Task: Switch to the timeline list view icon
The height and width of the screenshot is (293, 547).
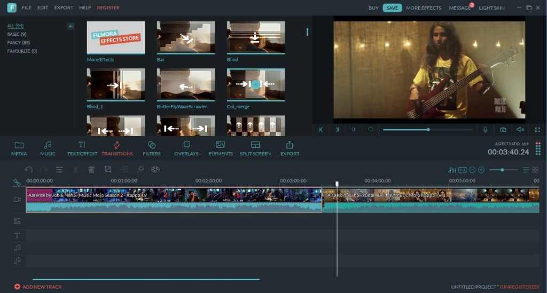Action: click(526, 170)
